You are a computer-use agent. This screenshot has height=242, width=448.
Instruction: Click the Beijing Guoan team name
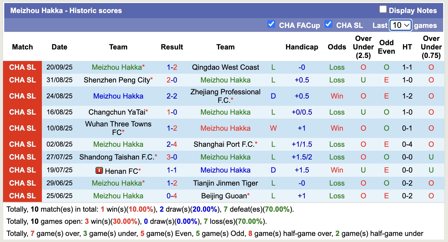pos(223,196)
